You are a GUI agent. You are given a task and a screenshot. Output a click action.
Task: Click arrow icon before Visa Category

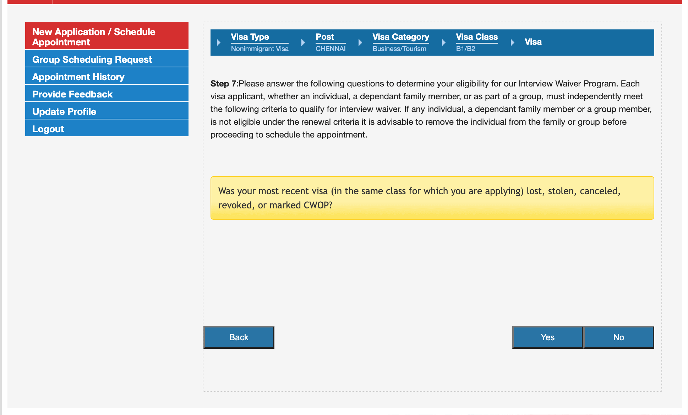[360, 43]
